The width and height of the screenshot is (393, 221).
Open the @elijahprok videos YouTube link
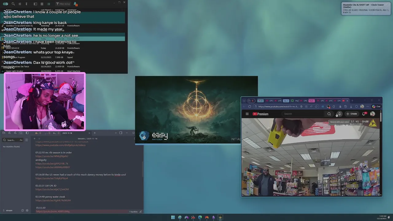pos(60,145)
